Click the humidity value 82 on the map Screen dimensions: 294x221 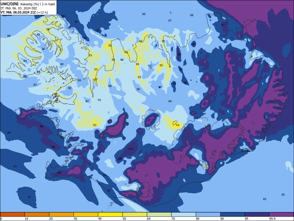[122, 60]
